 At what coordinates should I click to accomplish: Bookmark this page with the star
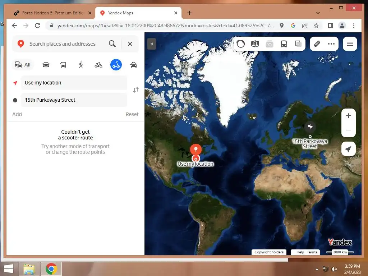tap(316, 26)
